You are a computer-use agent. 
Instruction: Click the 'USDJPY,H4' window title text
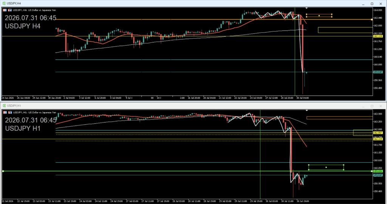click(14, 3)
